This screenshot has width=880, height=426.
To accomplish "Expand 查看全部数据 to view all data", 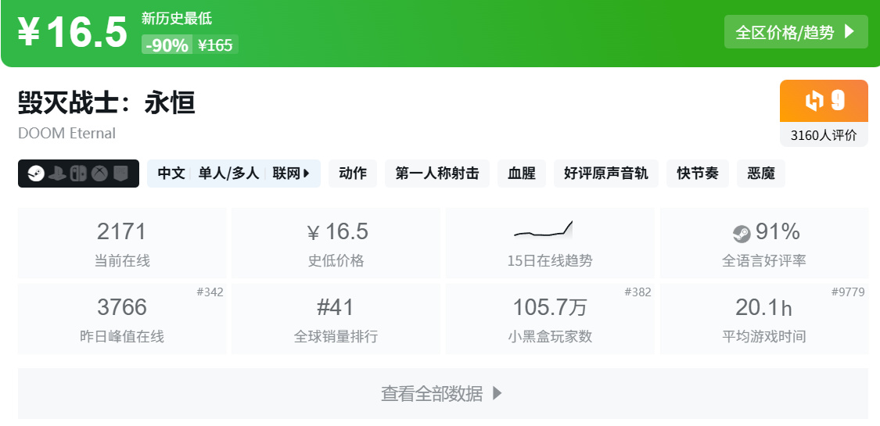I will pos(443,393).
